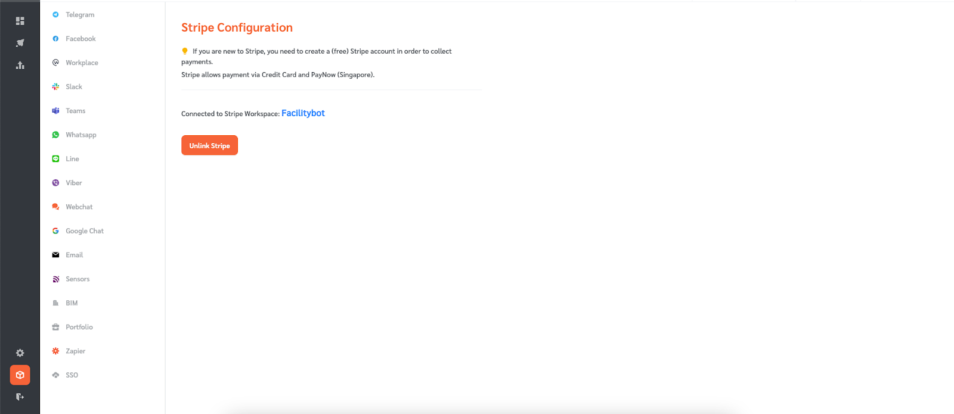Click the 'If you are new to Stripe' tip text
954x414 pixels.
point(317,57)
